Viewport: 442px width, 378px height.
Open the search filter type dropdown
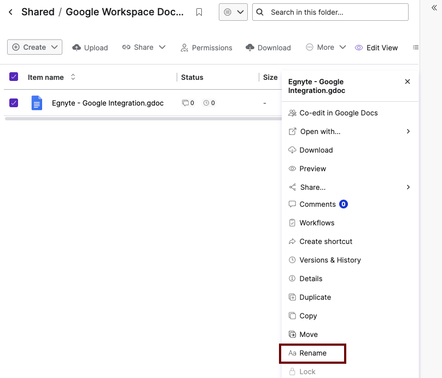coord(233,12)
